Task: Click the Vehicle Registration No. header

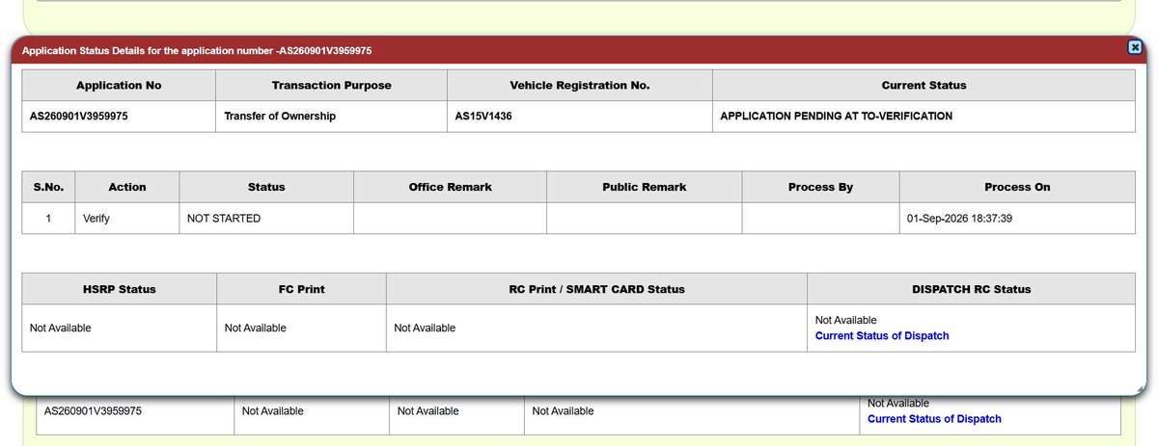Action: click(579, 86)
